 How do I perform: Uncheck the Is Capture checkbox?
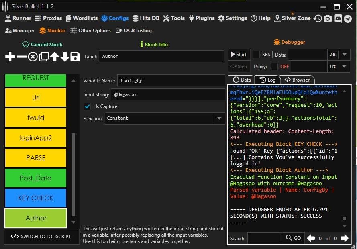point(87,106)
